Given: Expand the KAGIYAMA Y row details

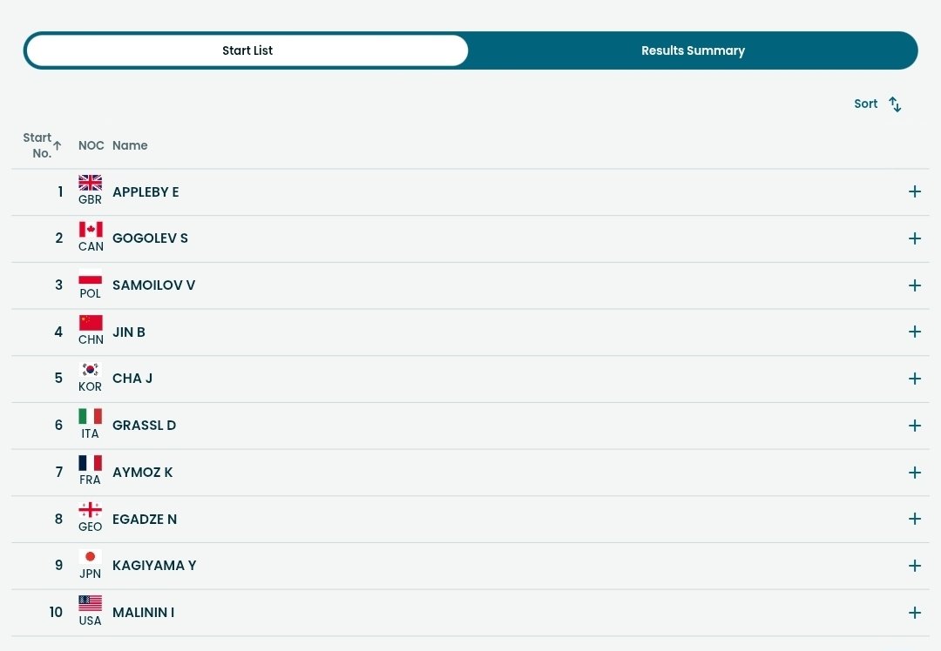Looking at the screenshot, I should coord(915,566).
